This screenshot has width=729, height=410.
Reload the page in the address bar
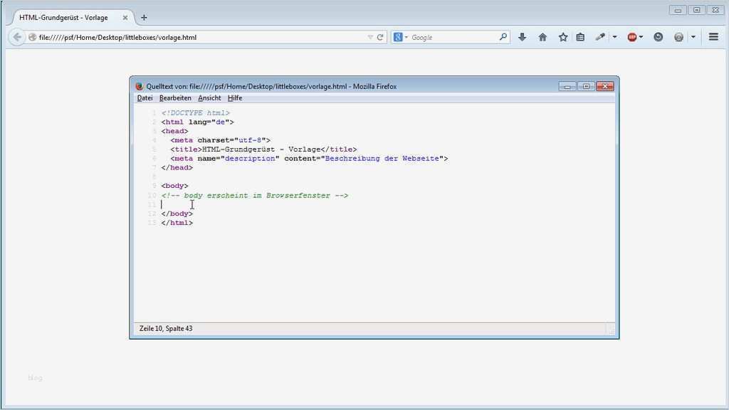[380, 37]
